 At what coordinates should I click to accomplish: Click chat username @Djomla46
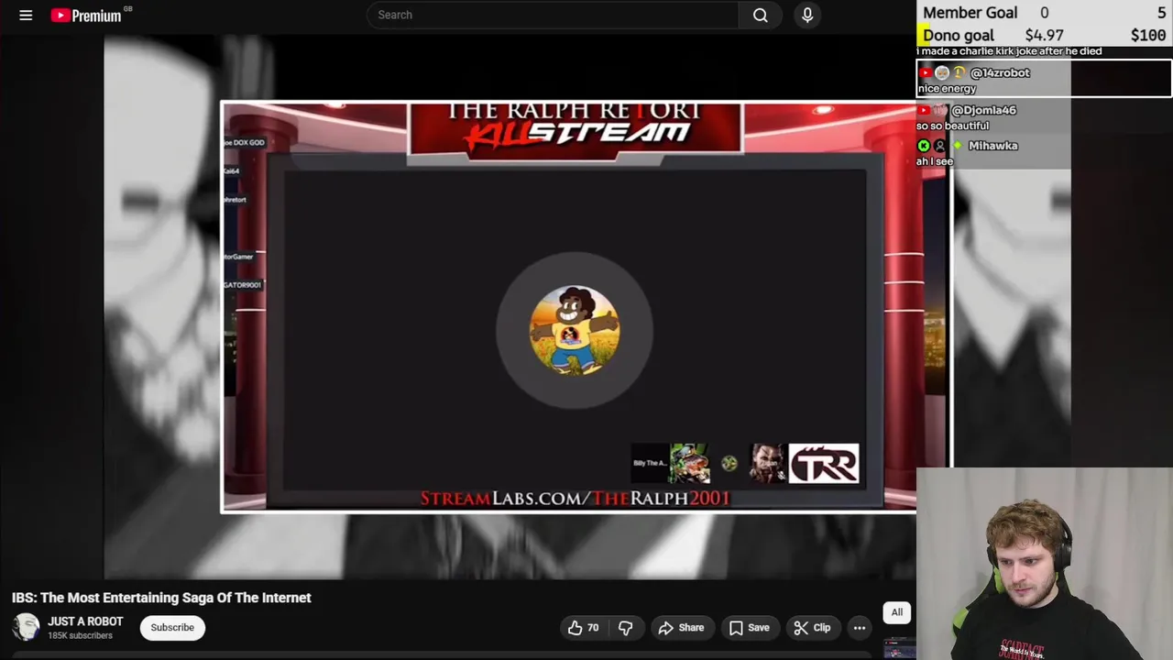(x=983, y=110)
